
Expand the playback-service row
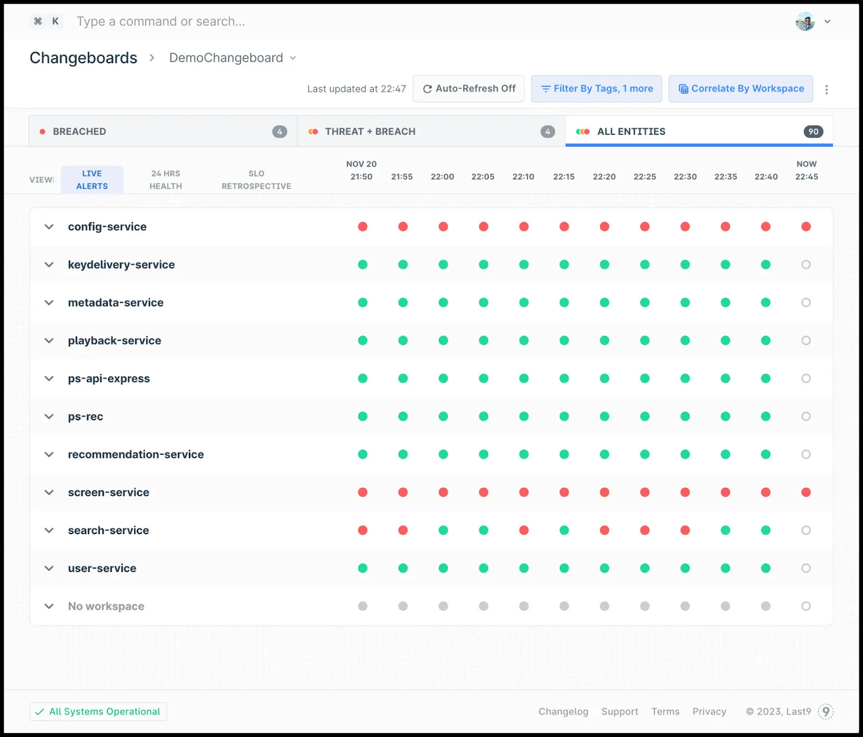coord(49,340)
